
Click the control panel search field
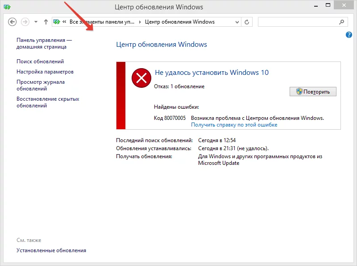303,22
